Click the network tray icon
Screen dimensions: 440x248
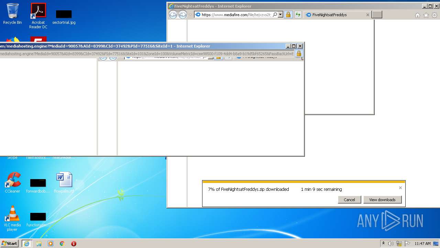coord(399,244)
